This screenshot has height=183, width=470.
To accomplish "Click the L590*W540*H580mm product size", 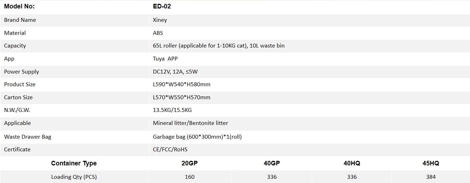I will pos(181,84).
